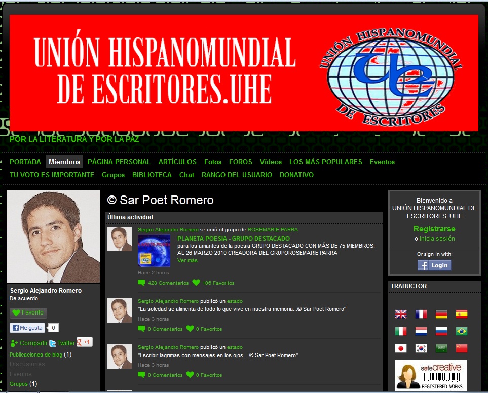Viewport: 488px width, 393px height.
Task: Choose the Japanese flag translation icon
Action: click(401, 348)
